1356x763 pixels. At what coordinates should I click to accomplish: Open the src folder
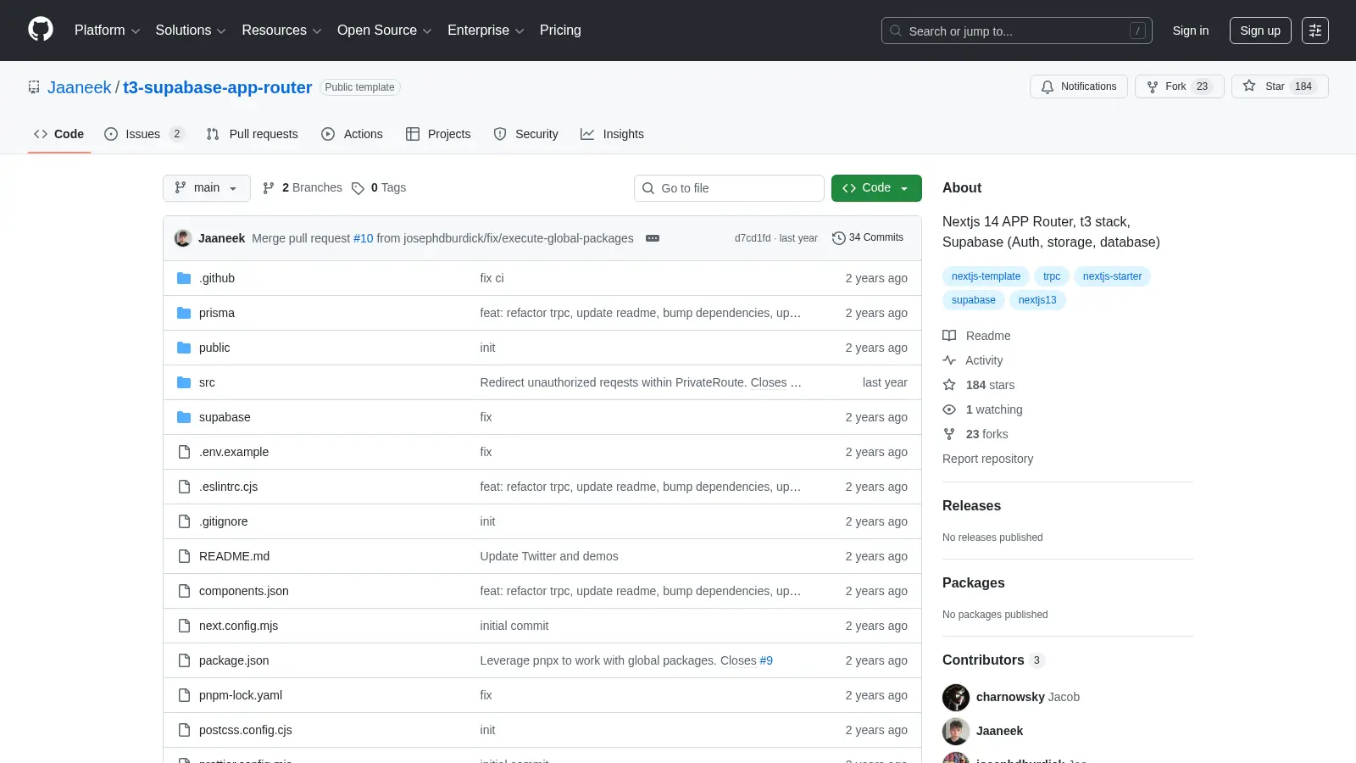pos(207,382)
